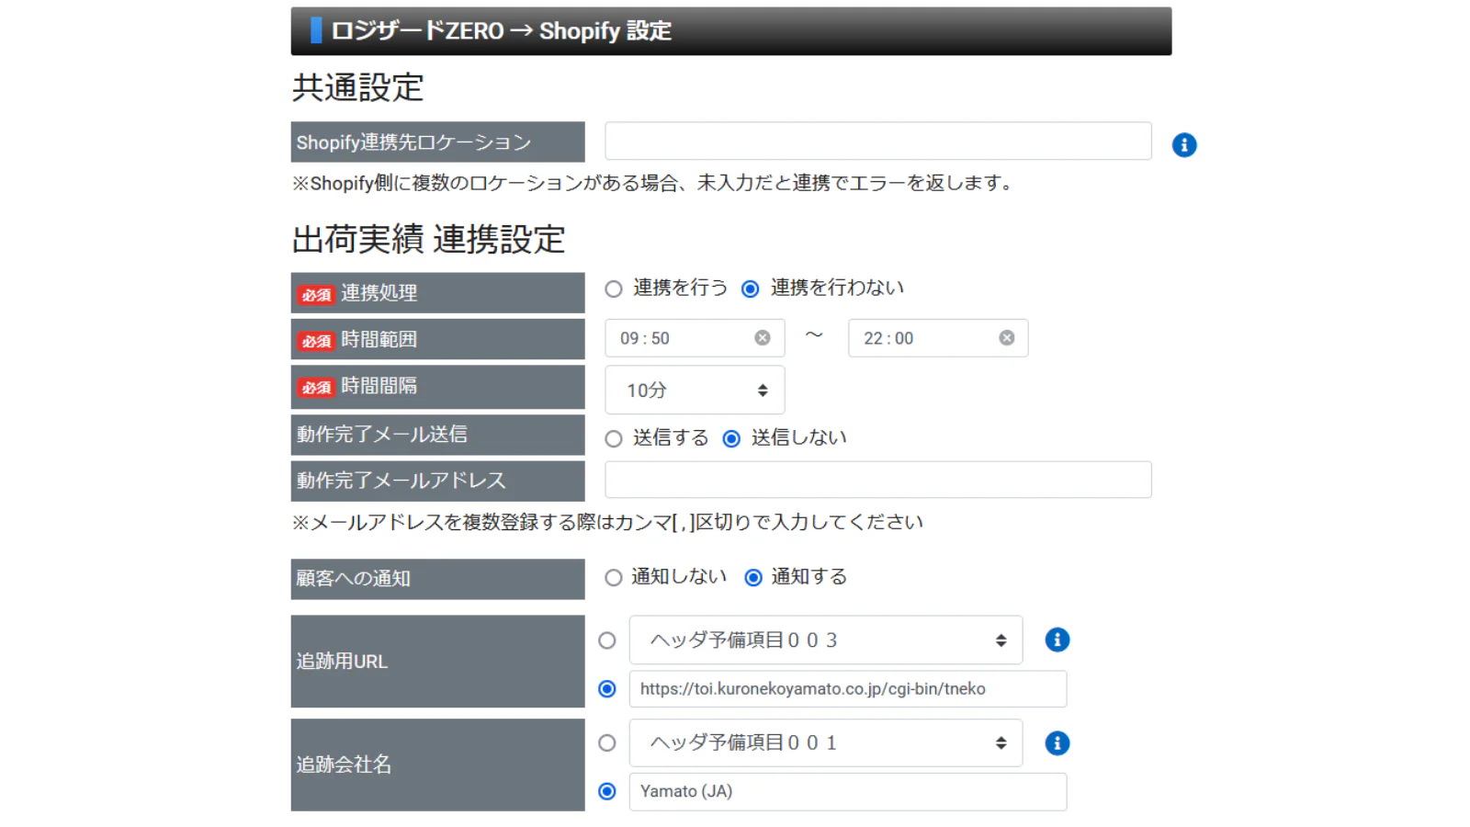Select 連携を行う radio option
Screen dimensions: 1470x827
[x=614, y=289]
